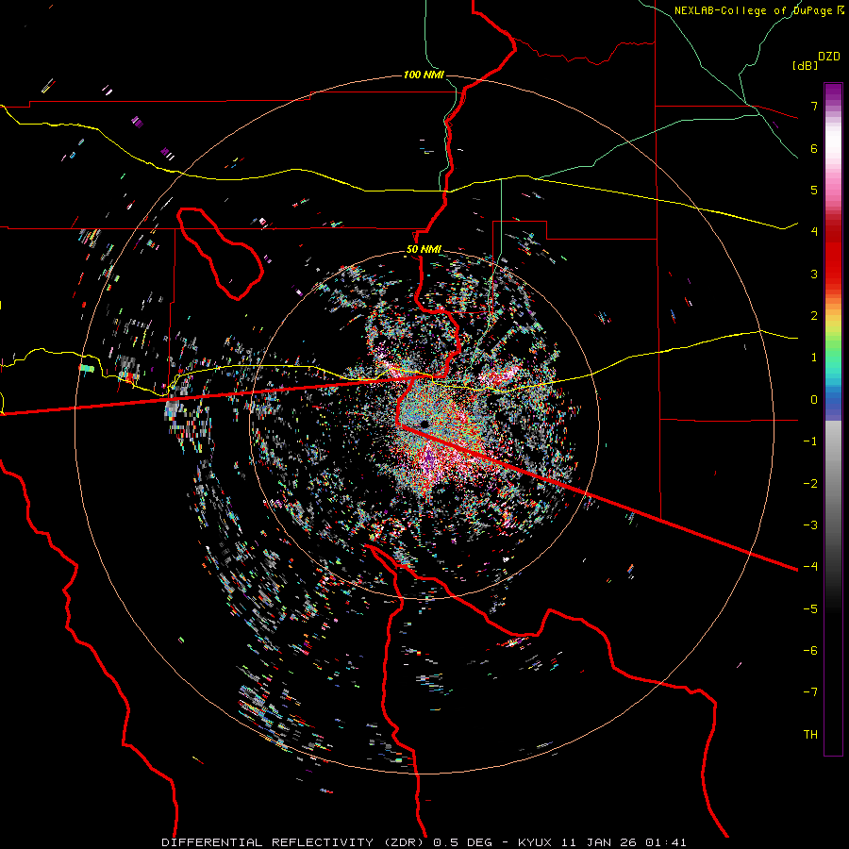Click the KYUX station identifier in caption
This screenshot has width=849, height=849.
tap(535, 842)
